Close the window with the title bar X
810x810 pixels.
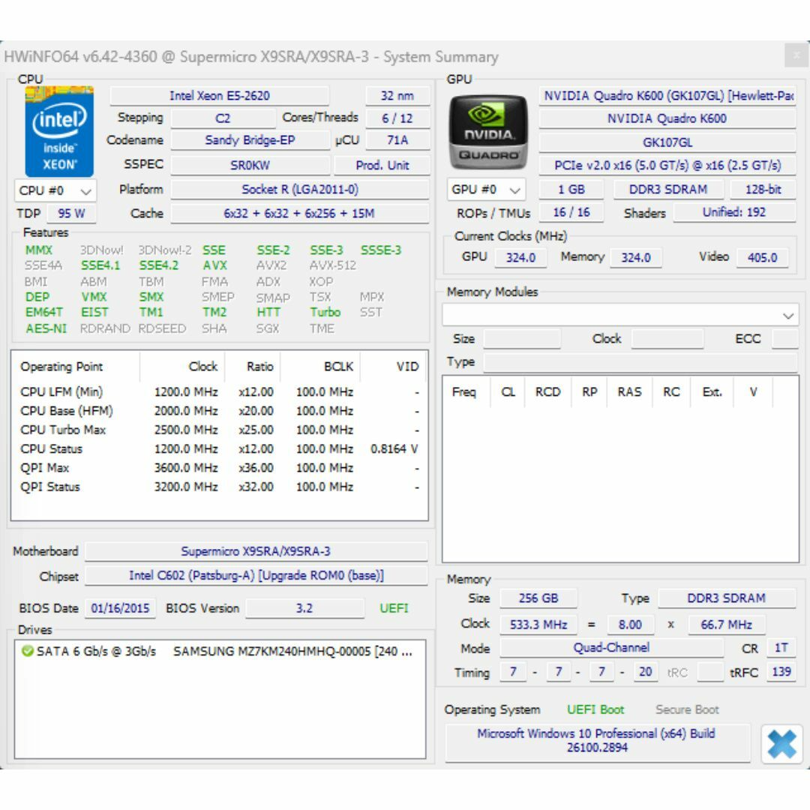tap(796, 55)
